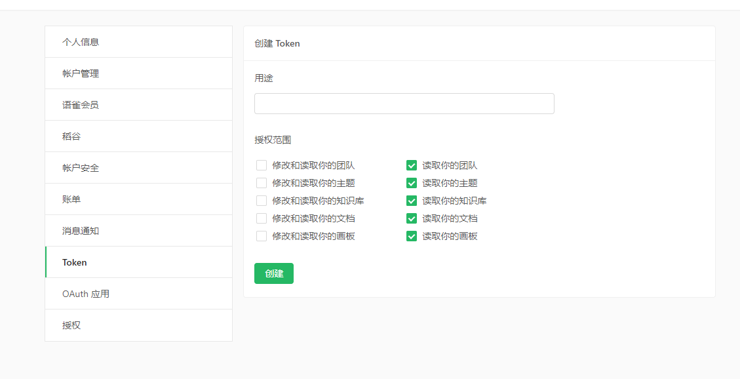This screenshot has width=740, height=379.
Task: Uncheck 读取你的文档 permission
Action: pyautogui.click(x=412, y=218)
